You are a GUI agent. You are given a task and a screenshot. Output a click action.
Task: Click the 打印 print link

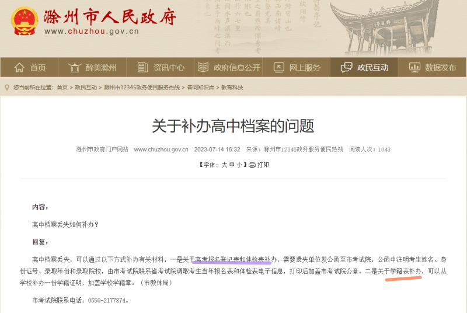click(x=263, y=165)
